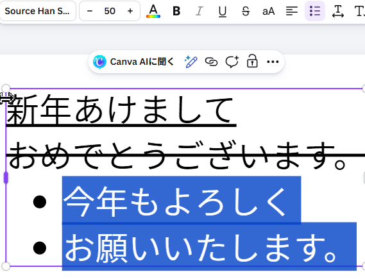Viewport: 365px width, 279px height.
Task: Click Canva AIに聞く button
Action: point(133,62)
